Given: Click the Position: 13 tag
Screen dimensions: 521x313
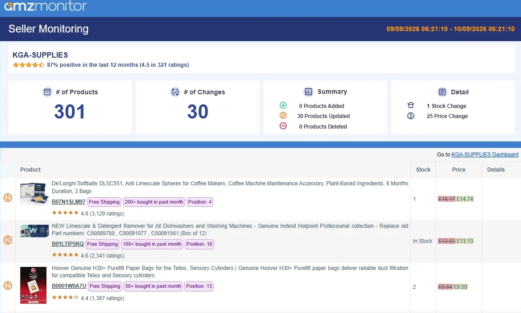Looking at the screenshot, I should click(199, 286).
